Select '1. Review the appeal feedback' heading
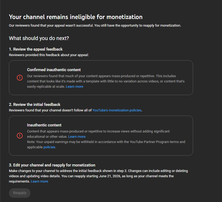Viewport: 222px width, 202px height. click(36, 49)
